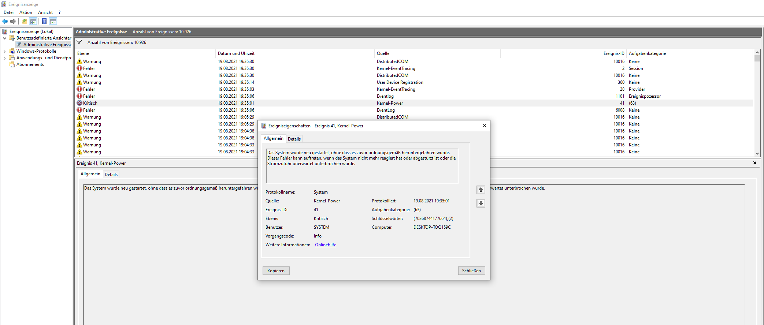764x325 pixels.
Task: Click error icon of EventLog 6008 row
Action: pos(79,110)
